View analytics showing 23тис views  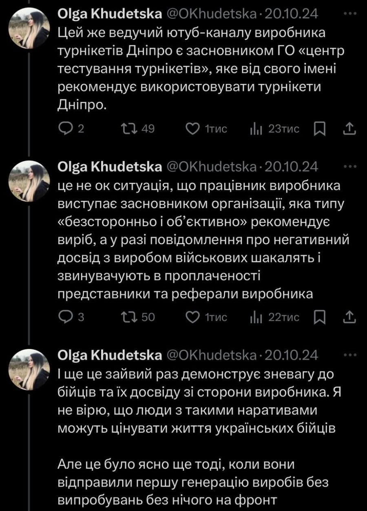255,129
